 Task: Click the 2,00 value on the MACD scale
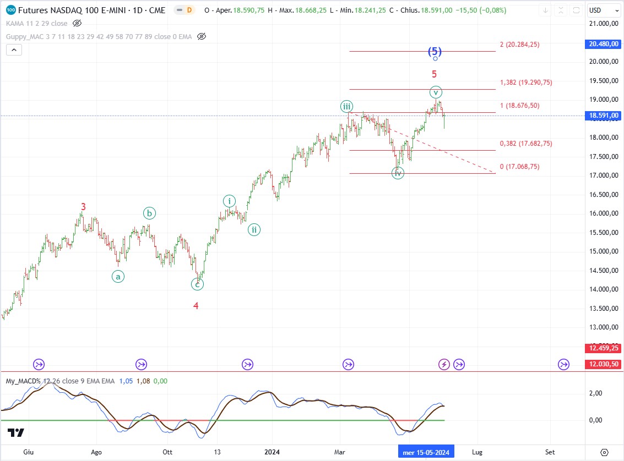[596, 393]
